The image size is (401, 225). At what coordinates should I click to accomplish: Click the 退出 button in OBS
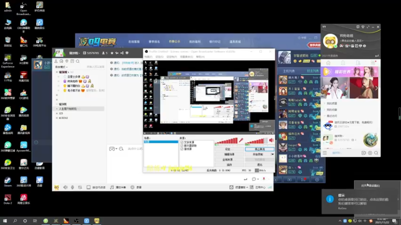pos(260,165)
